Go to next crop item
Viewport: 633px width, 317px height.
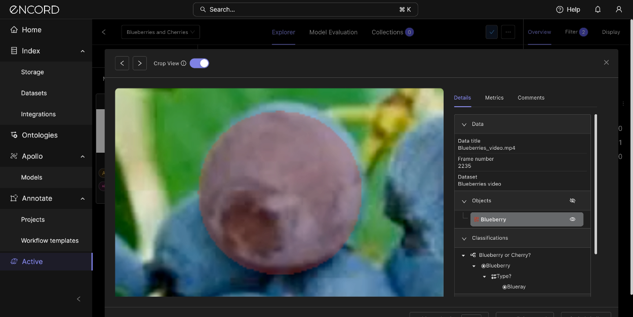tap(140, 63)
